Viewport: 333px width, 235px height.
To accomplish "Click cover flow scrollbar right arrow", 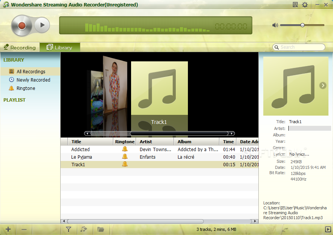I will click(x=231, y=133).
